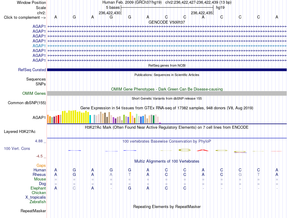Open the 'H3K27Ac Mark' ENCODE track title
This screenshot has height=218, width=287.
[x=167, y=127]
